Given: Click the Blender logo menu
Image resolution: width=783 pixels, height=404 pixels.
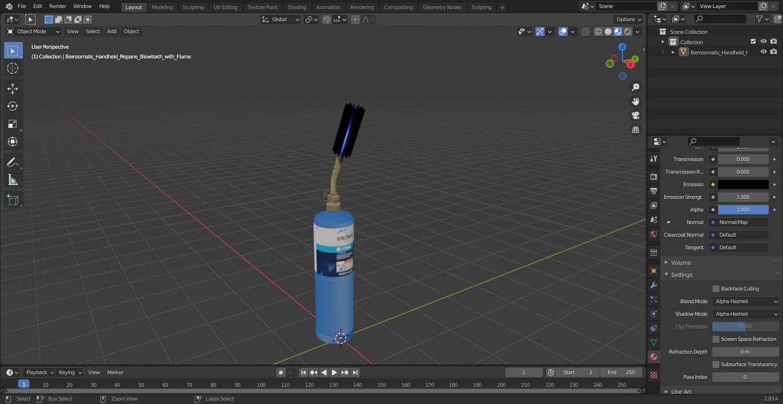Looking at the screenshot, I should (8, 6).
